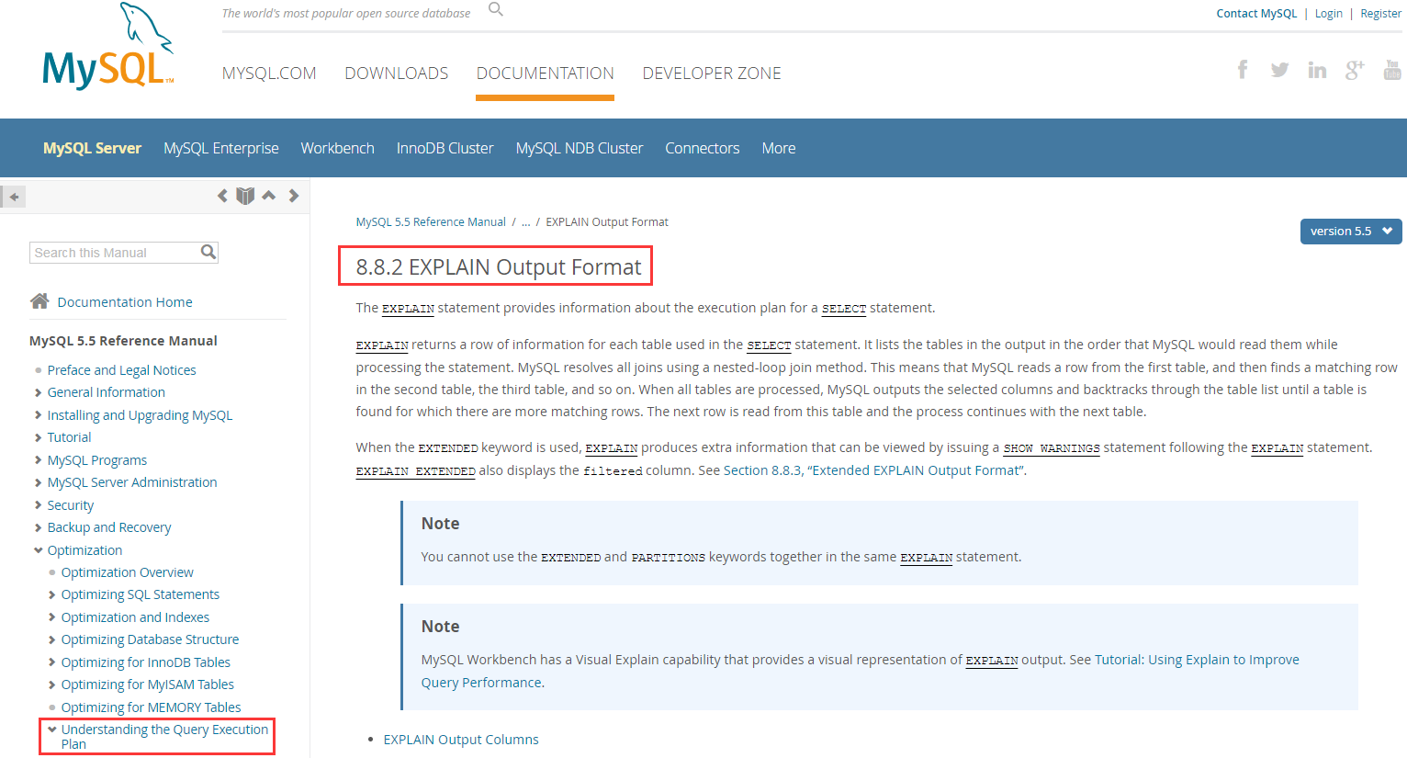
Task: Open the DOWNLOADS top menu
Action: 397,74
